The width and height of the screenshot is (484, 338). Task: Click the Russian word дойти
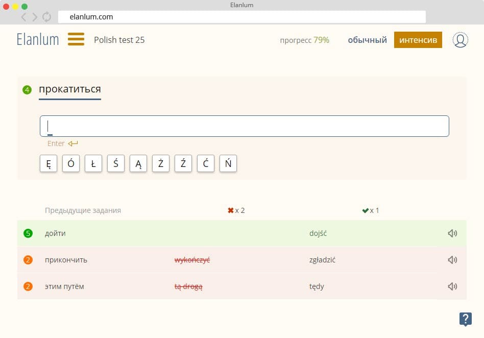point(55,233)
